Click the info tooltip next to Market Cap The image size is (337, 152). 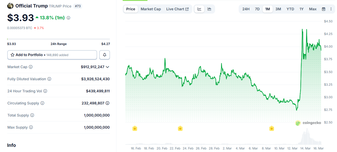click(x=31, y=67)
